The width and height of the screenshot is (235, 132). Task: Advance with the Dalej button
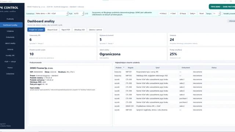point(192,14)
